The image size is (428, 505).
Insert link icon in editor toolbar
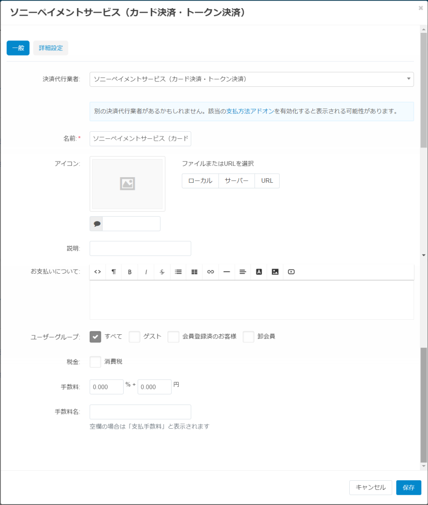[210, 272]
